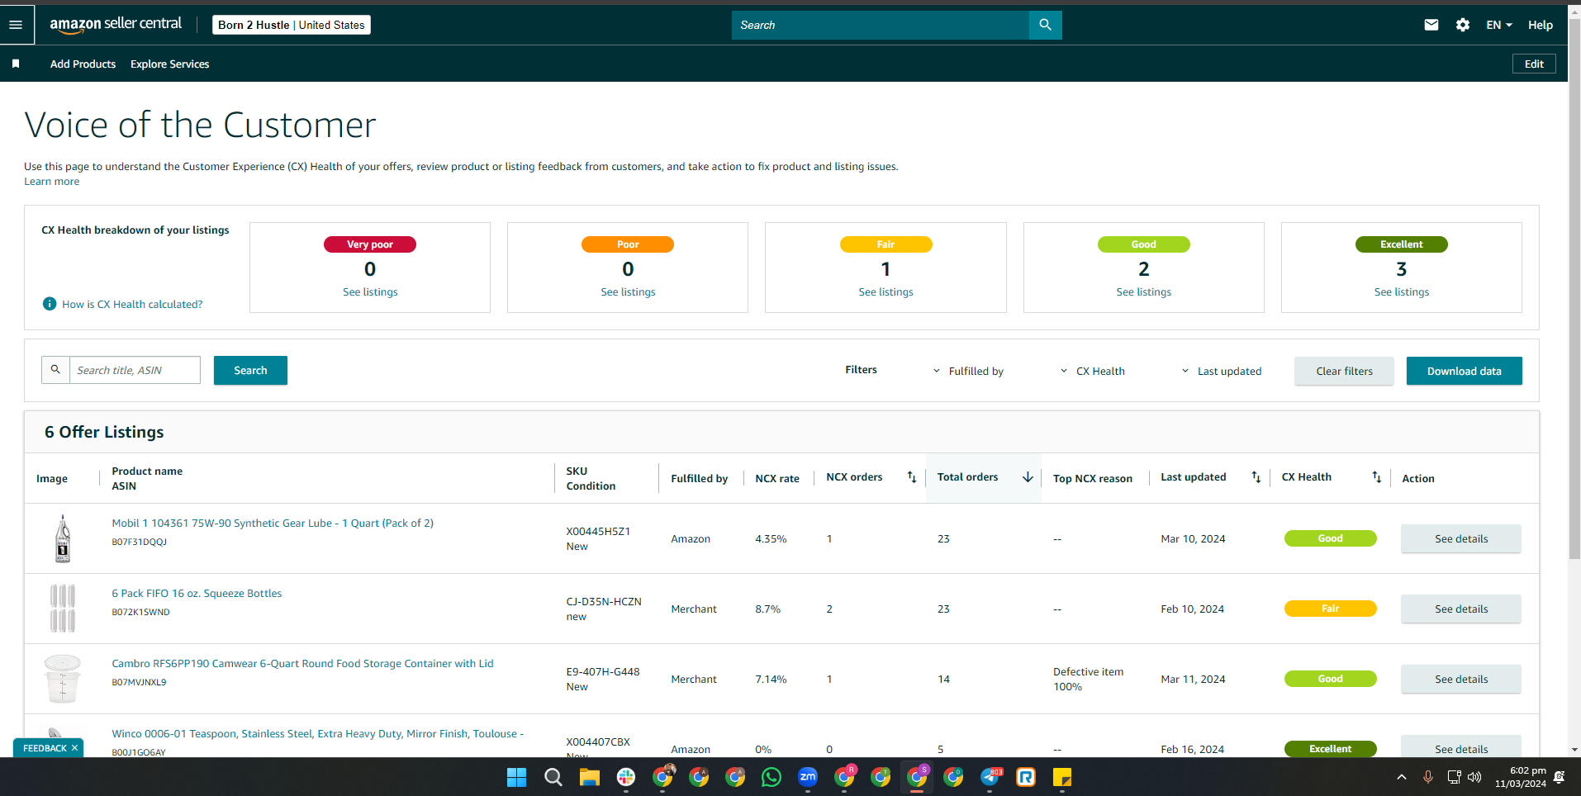The height and width of the screenshot is (796, 1581).
Task: Sort Total orders with down arrow
Action: tap(1028, 477)
